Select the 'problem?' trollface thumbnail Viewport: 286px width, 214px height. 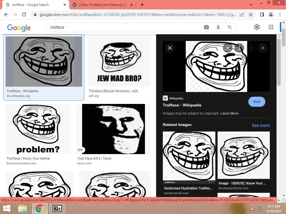point(38,129)
